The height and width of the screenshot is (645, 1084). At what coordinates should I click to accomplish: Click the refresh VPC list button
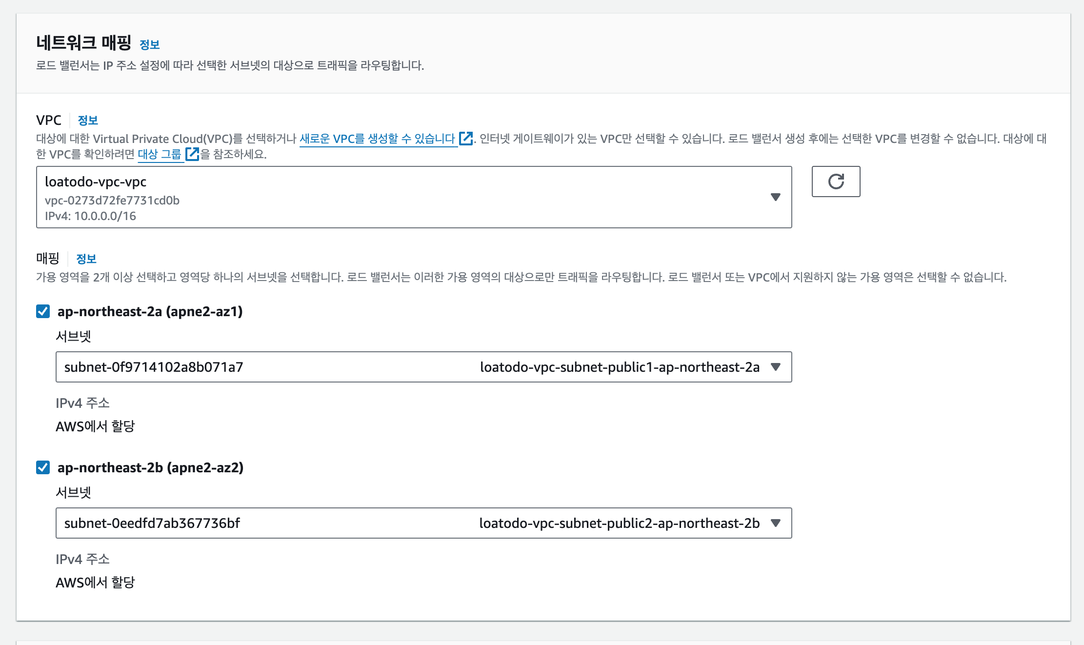(x=836, y=181)
